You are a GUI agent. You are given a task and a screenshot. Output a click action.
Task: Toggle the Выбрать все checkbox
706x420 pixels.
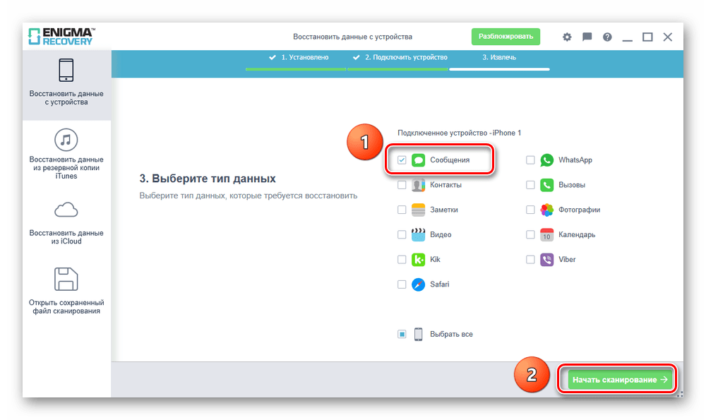pyautogui.click(x=402, y=334)
